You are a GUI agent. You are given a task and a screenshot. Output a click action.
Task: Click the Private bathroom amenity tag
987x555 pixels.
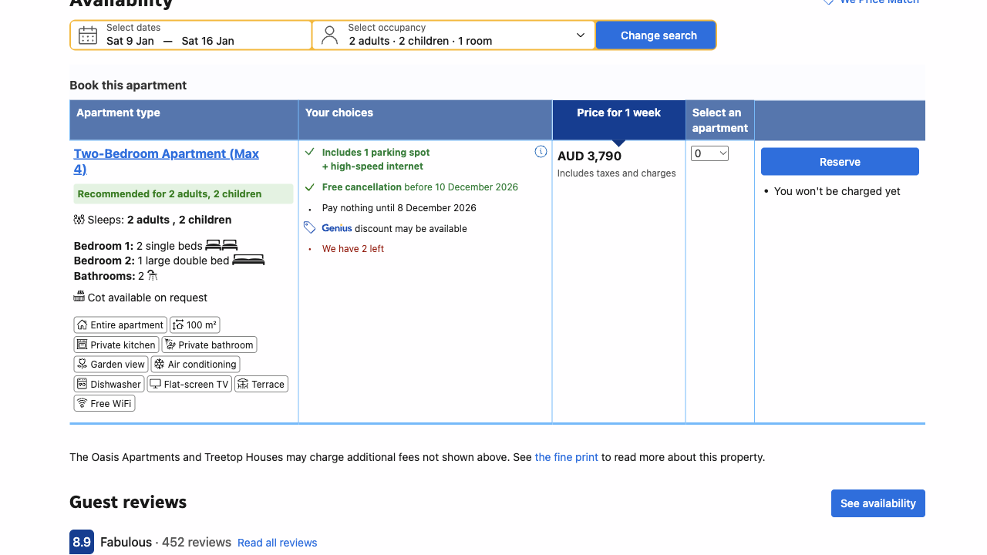pos(209,345)
